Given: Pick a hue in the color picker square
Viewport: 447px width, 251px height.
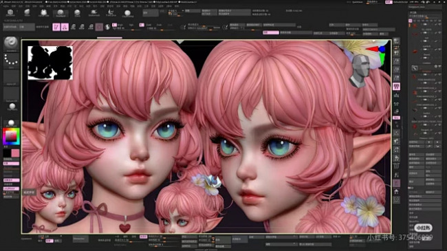Looking at the screenshot, I should pos(11,136).
